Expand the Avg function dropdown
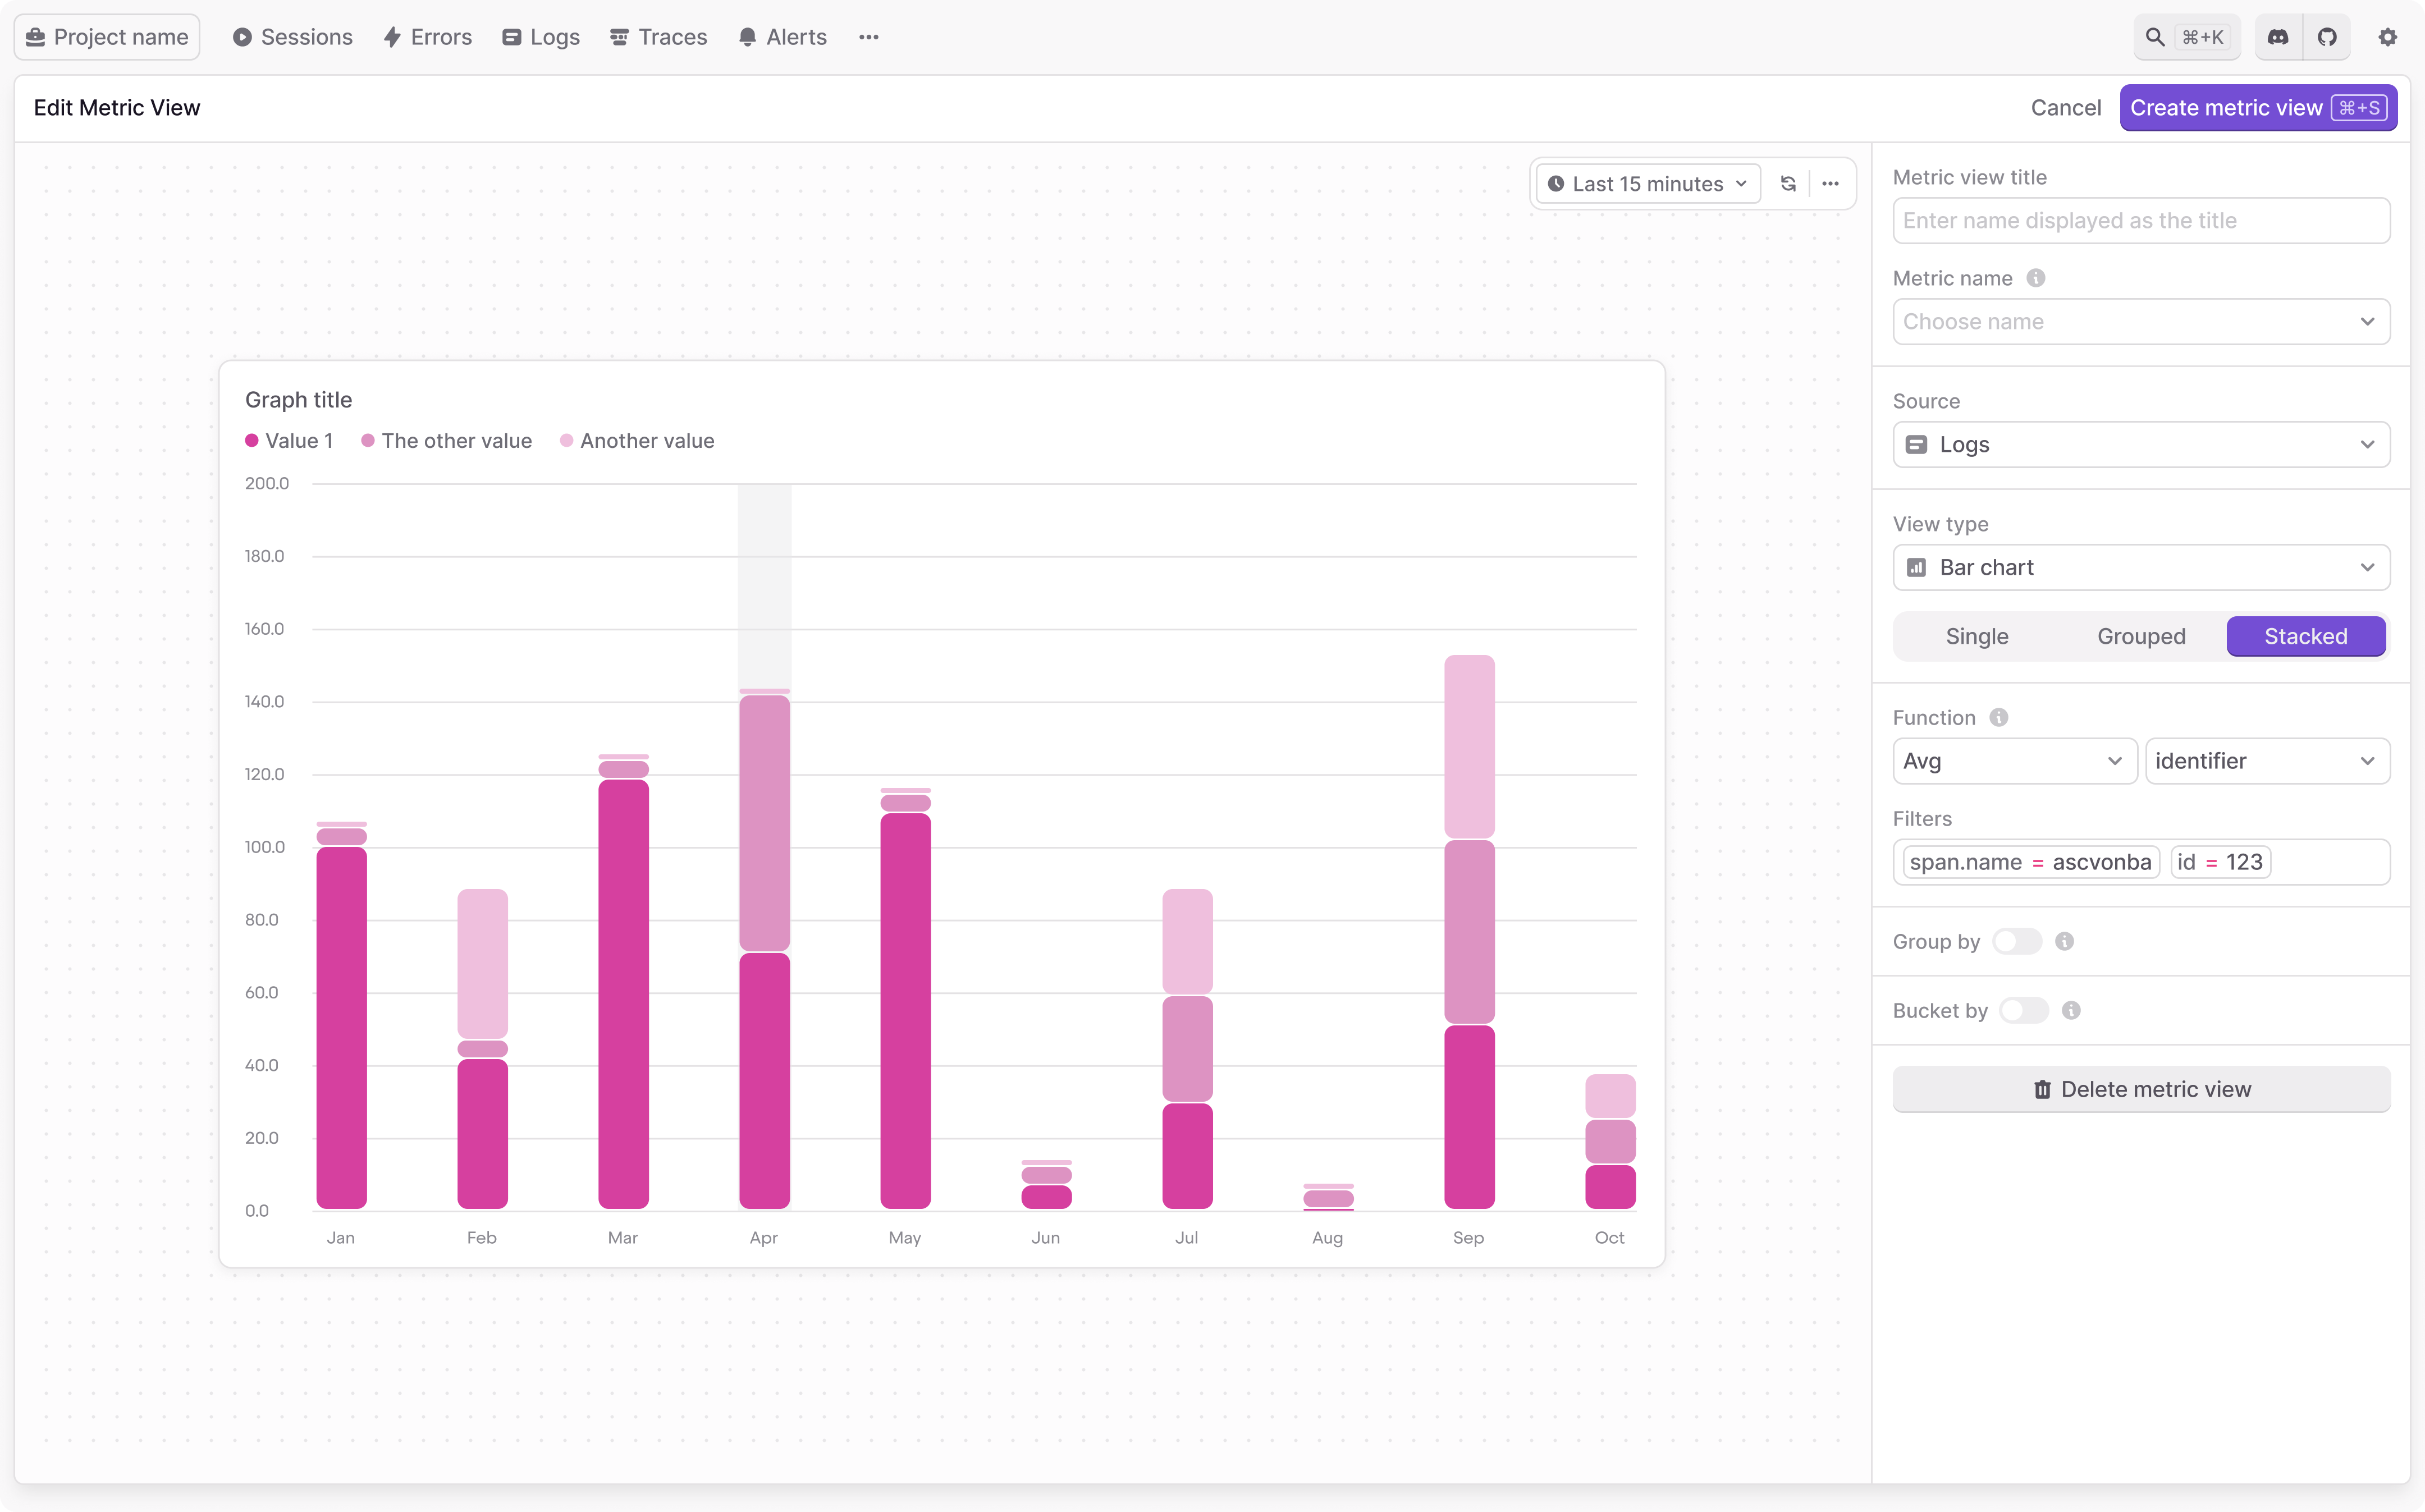The image size is (2425, 1512). click(2013, 761)
